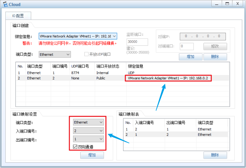Click the 删除 button under 端口映射表
Viewport: 246px width, 168px height.
coord(215,155)
